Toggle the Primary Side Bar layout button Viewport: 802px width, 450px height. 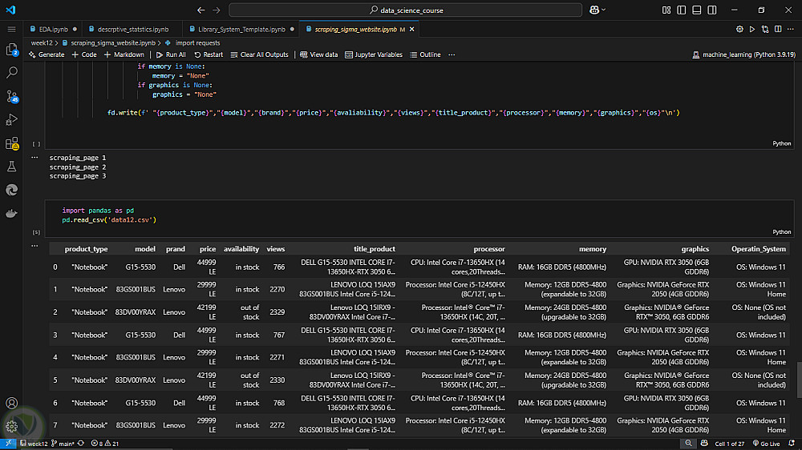(681, 10)
